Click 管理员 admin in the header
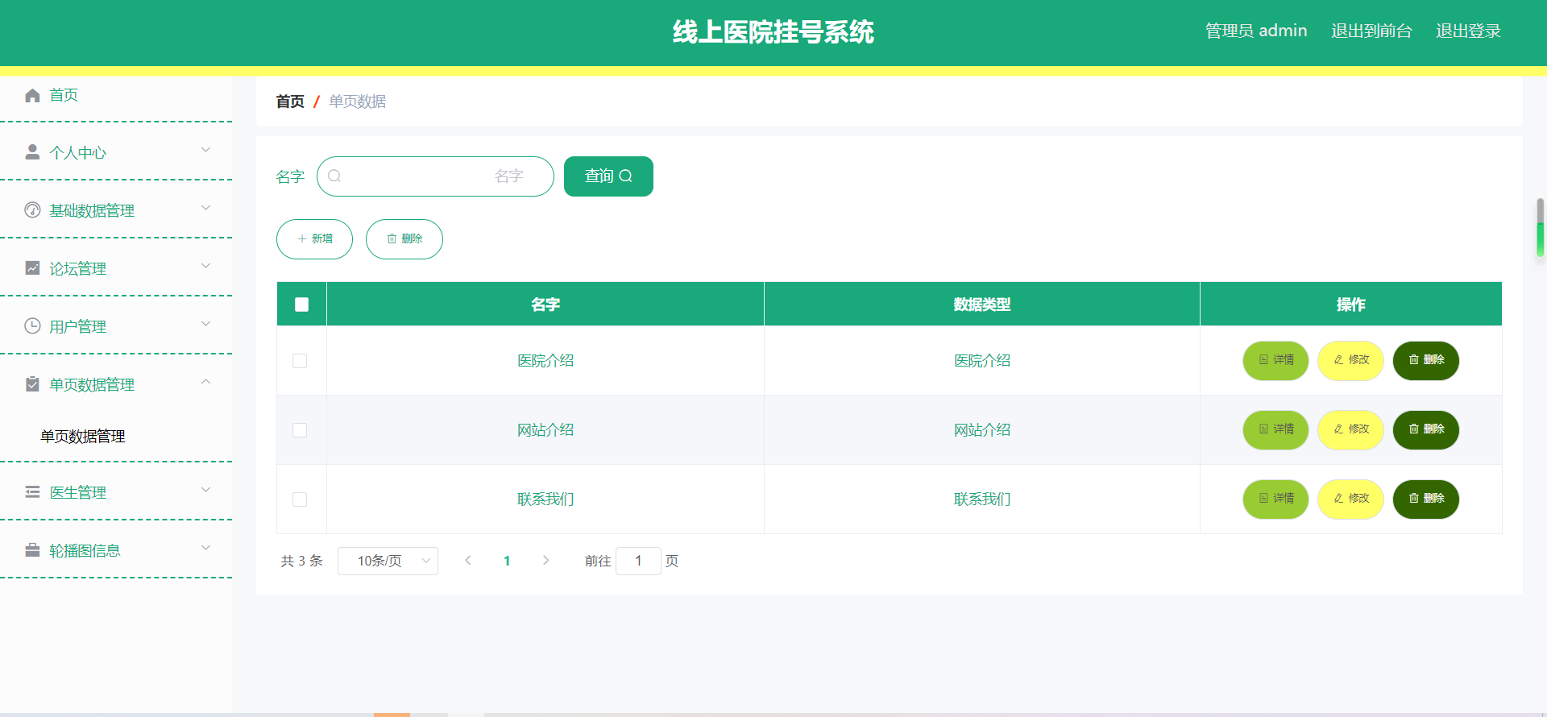This screenshot has height=717, width=1547. point(1256,31)
